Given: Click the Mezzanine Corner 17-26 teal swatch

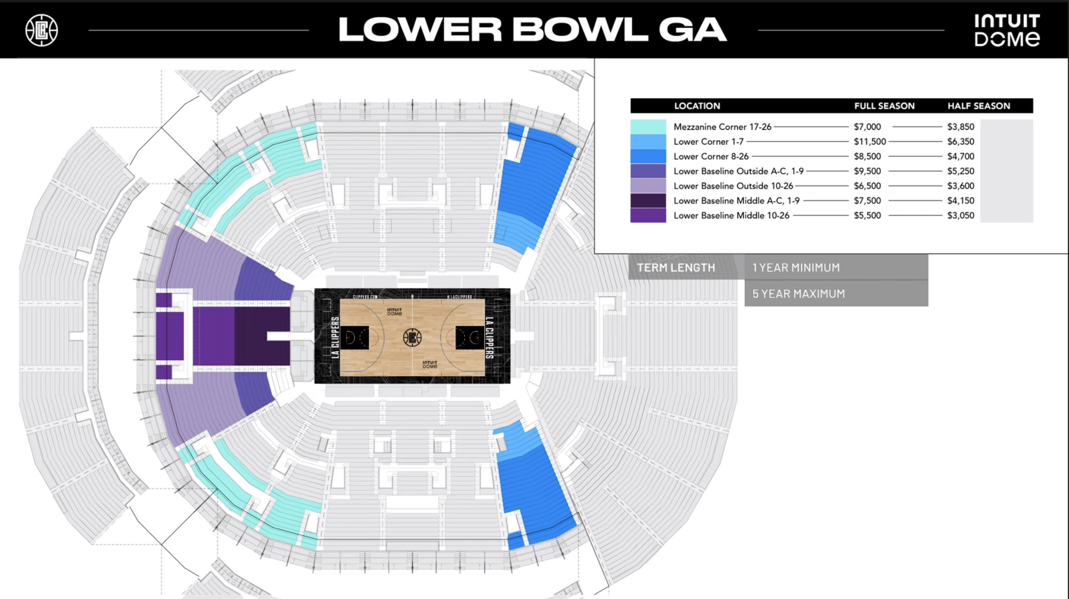Looking at the screenshot, I should tap(648, 127).
